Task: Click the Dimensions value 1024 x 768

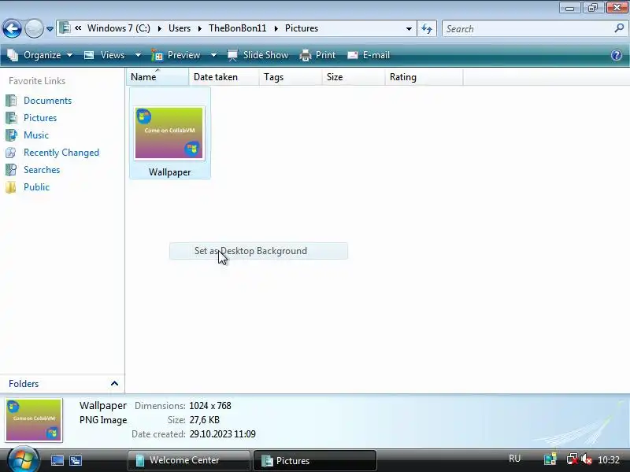Action: click(x=210, y=406)
